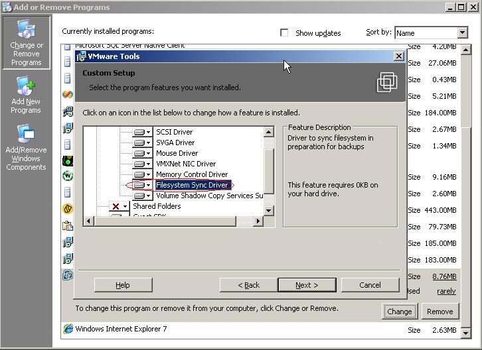Open Filesystem Sync Driver install dropdown
Viewport: 482px width, 350px height.
click(x=143, y=185)
